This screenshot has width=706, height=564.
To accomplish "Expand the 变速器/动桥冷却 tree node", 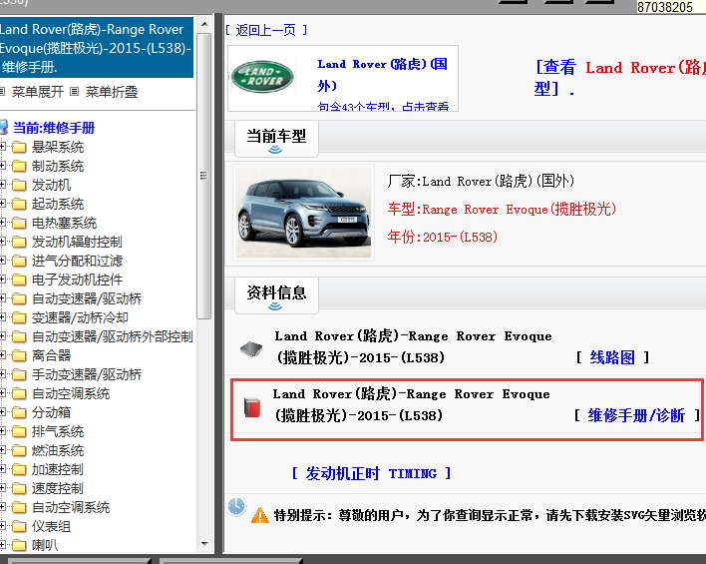I will point(2,317).
